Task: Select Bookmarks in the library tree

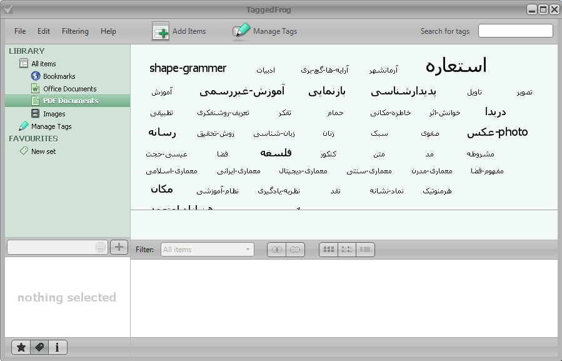Action: coord(59,76)
